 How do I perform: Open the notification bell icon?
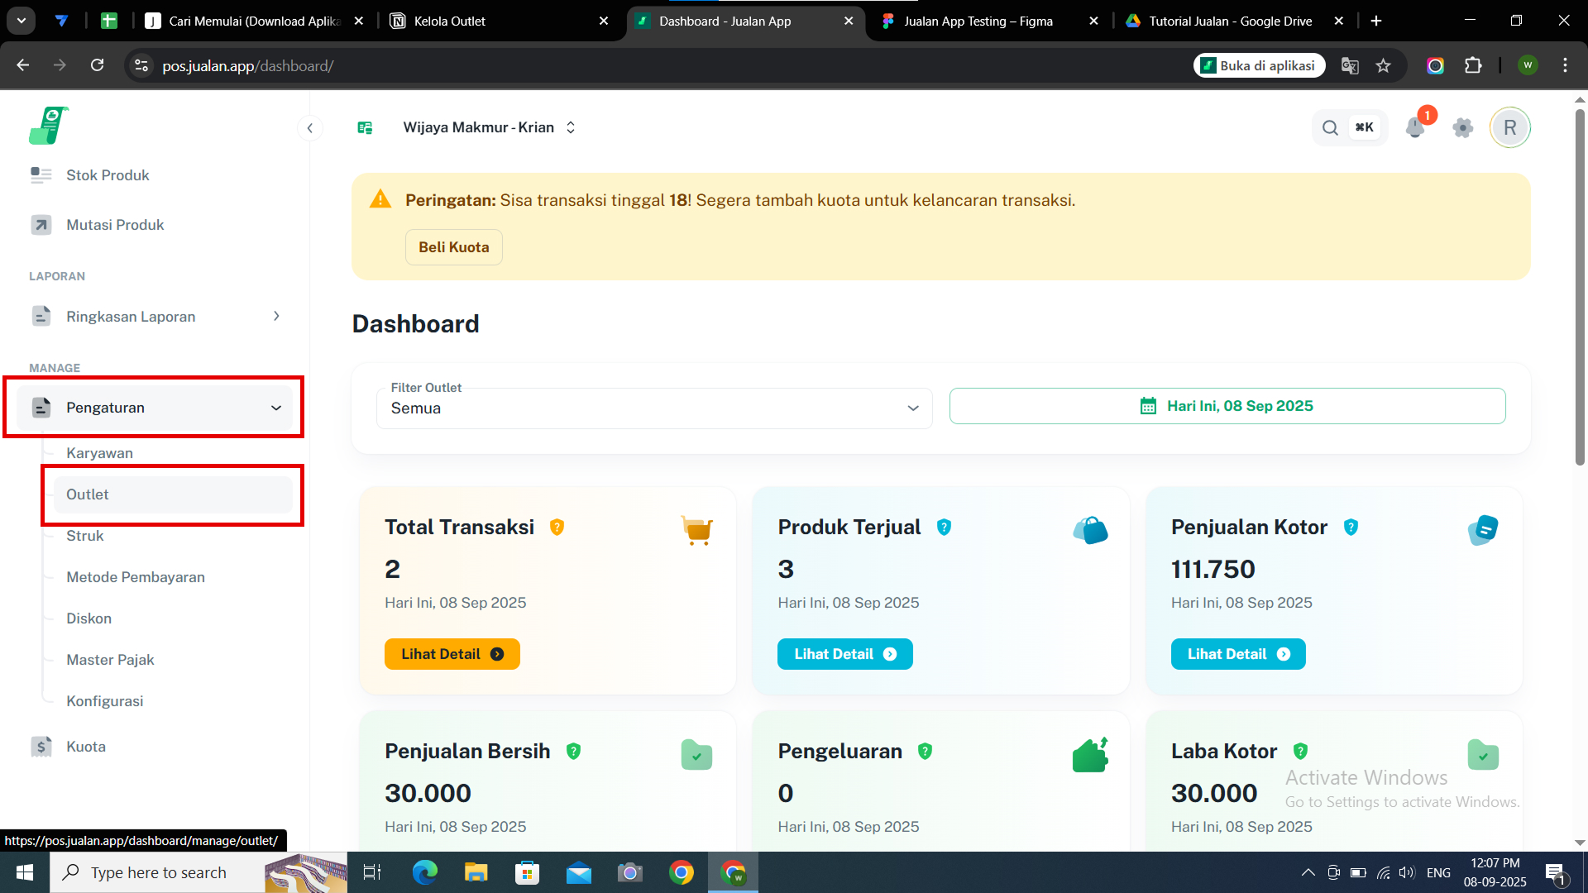pos(1415,128)
